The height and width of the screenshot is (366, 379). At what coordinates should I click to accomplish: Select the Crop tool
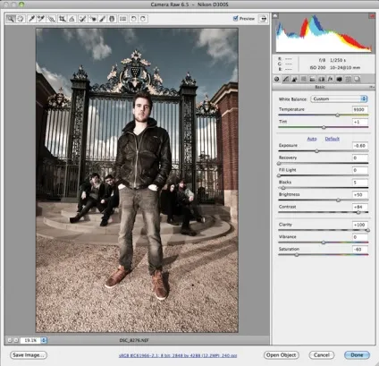[x=63, y=19]
